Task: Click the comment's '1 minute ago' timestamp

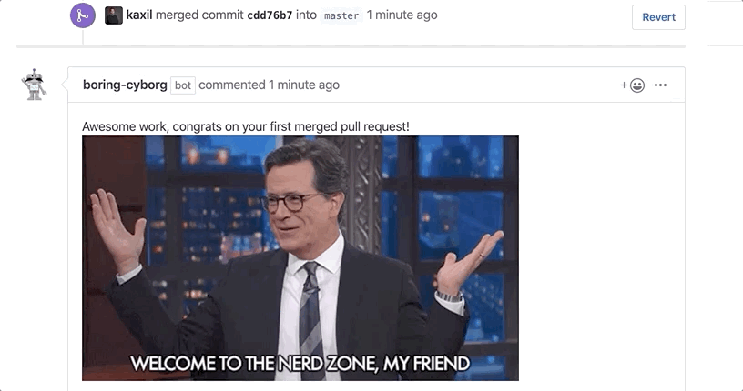Action: [304, 85]
